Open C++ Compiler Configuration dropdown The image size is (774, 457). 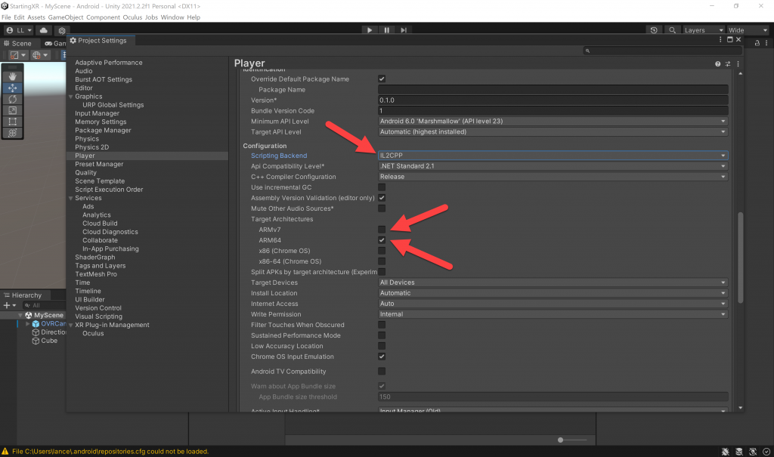[553, 177]
